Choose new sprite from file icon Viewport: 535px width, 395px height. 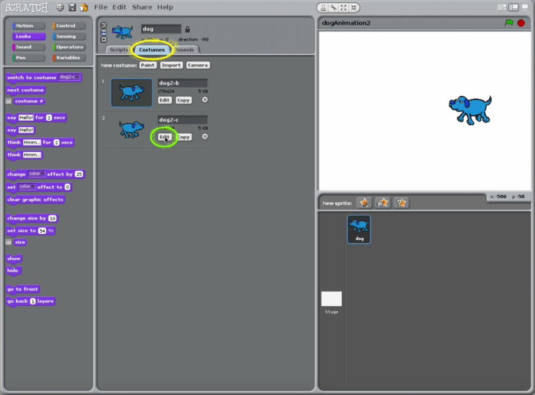[x=383, y=203]
